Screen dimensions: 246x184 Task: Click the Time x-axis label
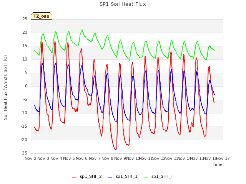pos(218,164)
